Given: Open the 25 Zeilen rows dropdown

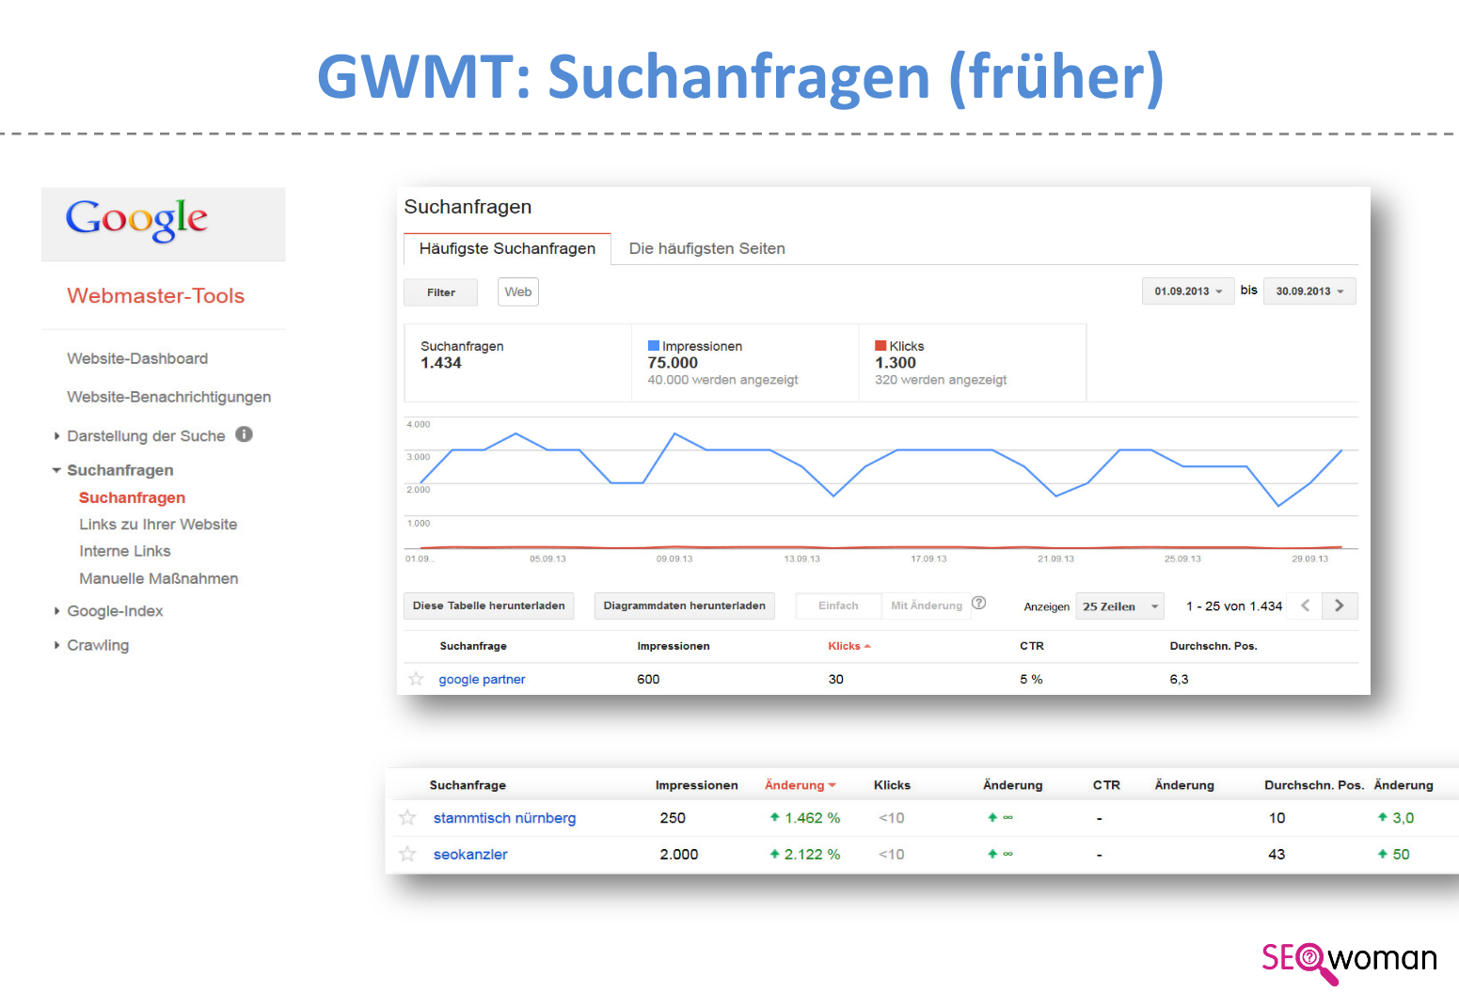Looking at the screenshot, I should tap(1120, 606).
